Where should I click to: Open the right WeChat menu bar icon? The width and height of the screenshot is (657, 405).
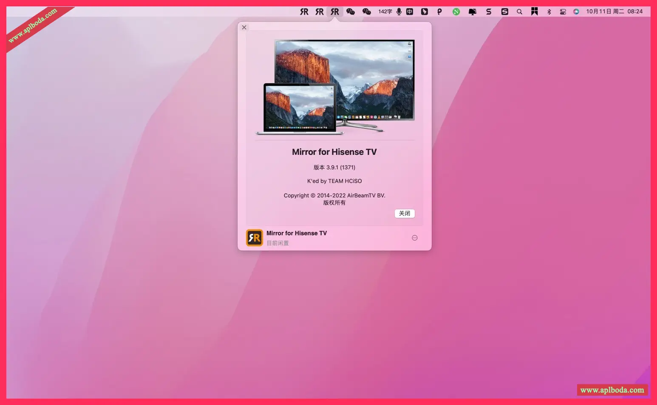coord(367,11)
